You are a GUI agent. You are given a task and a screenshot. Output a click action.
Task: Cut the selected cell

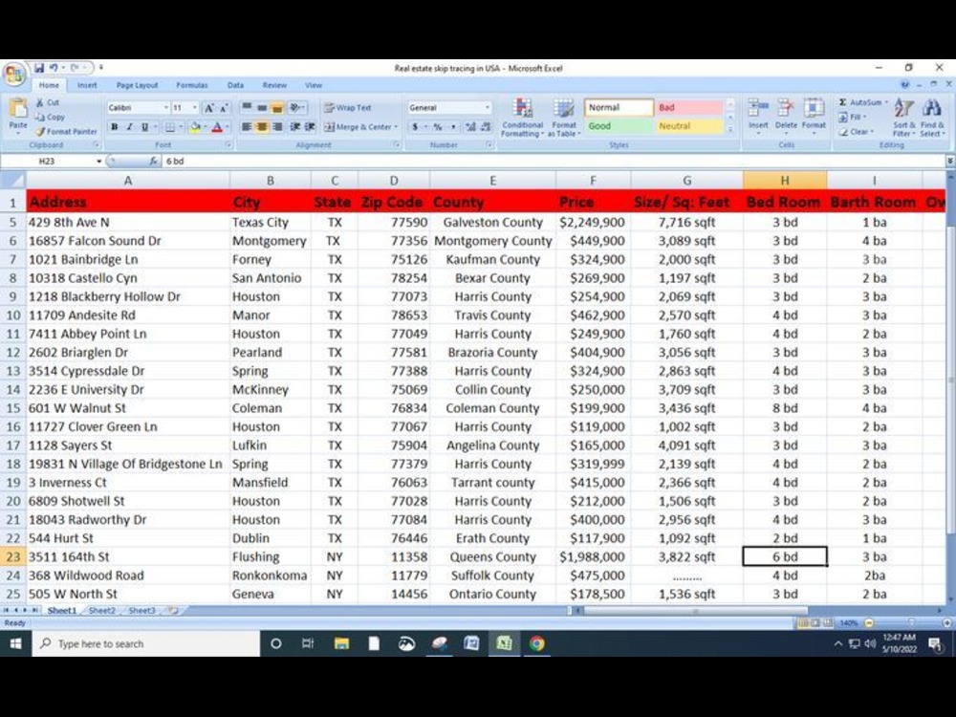[x=48, y=102]
